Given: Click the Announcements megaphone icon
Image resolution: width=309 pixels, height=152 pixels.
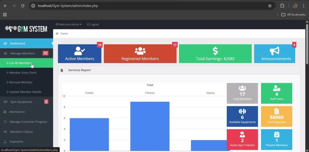Looking at the screenshot, I should tap(274, 51).
